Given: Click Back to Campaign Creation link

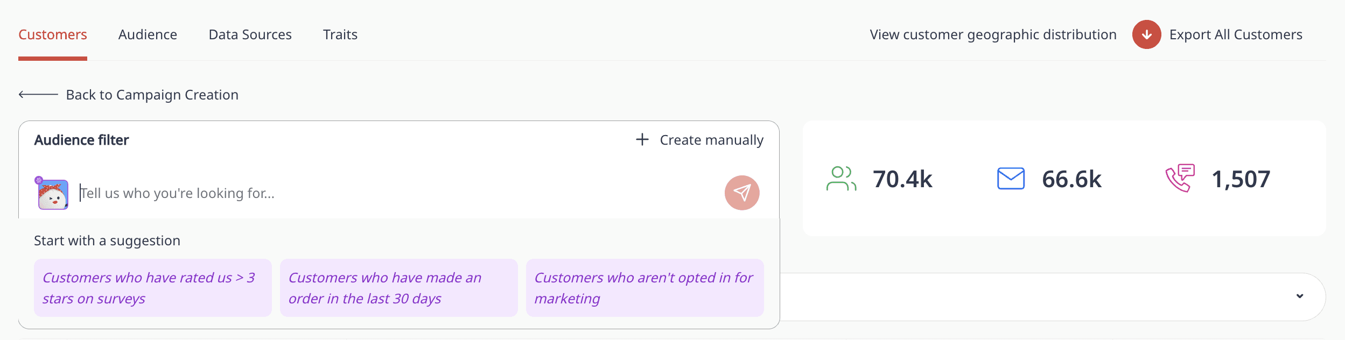Looking at the screenshot, I should 152,95.
